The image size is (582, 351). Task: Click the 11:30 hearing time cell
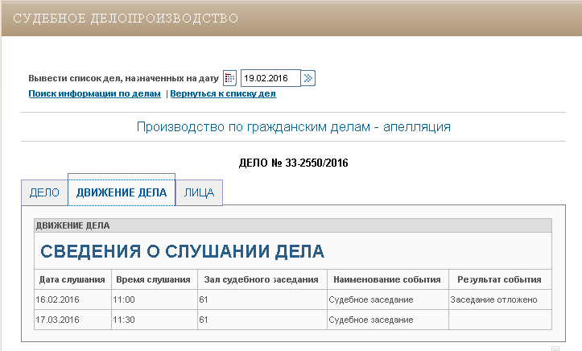click(152, 320)
